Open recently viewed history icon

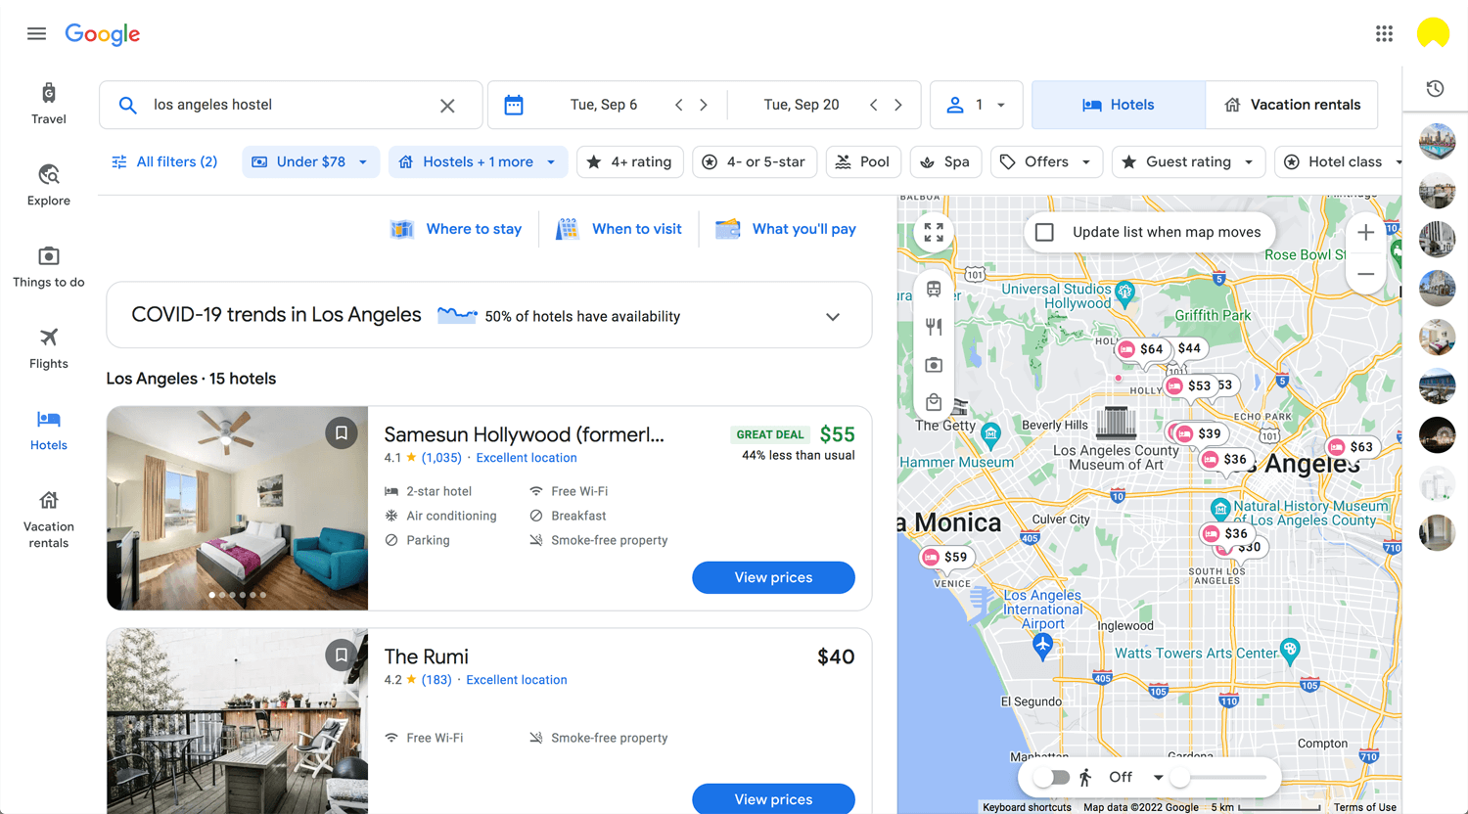click(1435, 89)
